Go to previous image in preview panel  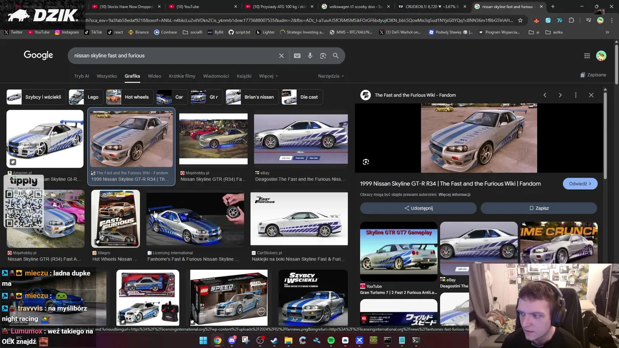[x=545, y=95]
